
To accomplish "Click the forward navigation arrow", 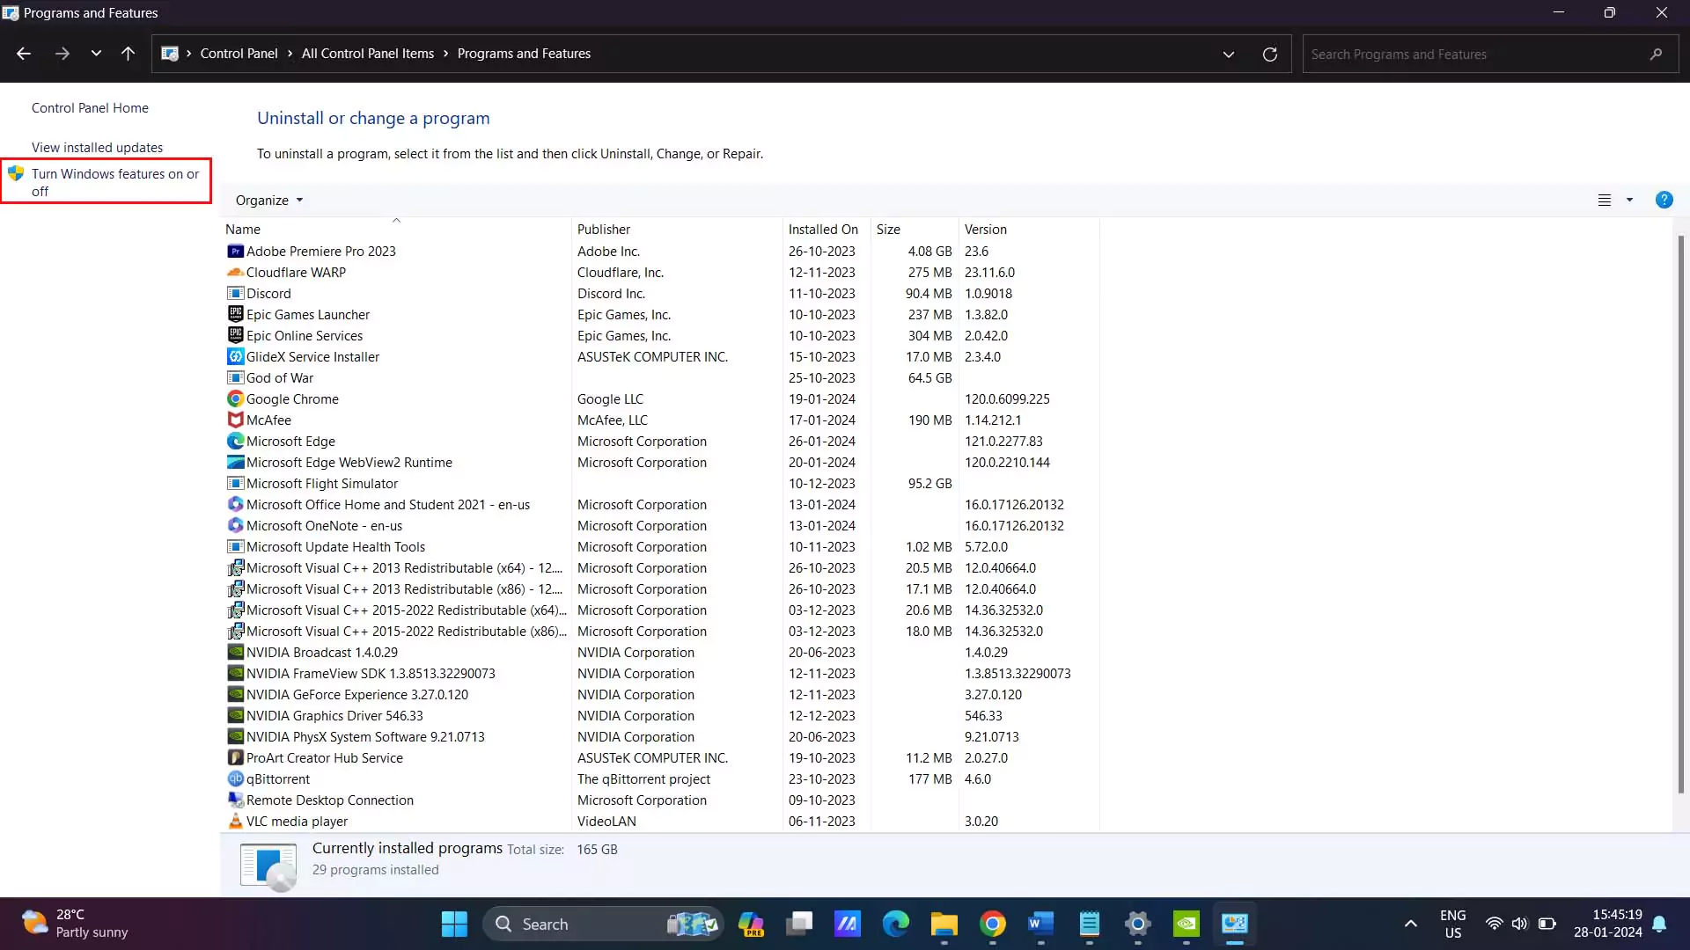I will pyautogui.click(x=62, y=54).
